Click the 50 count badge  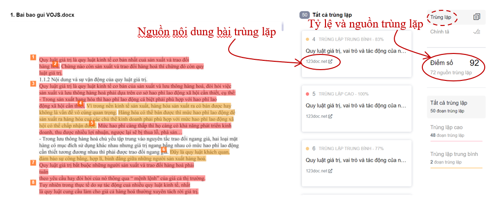point(304,15)
